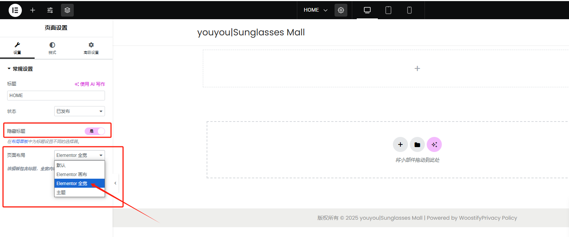569x237 pixels.
Task: Expand the HOME page selector dropdown
Action: [x=316, y=10]
